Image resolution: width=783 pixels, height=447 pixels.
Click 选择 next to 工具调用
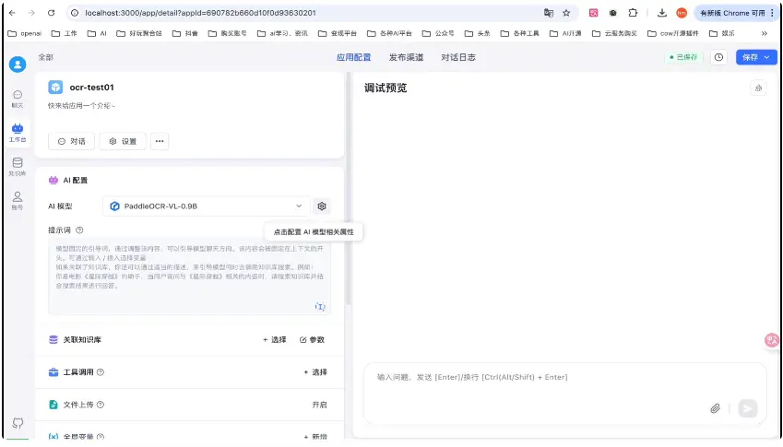(x=315, y=372)
